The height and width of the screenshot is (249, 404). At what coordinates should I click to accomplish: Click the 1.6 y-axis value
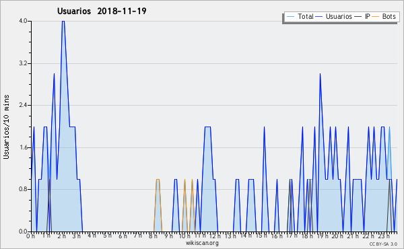(23, 147)
